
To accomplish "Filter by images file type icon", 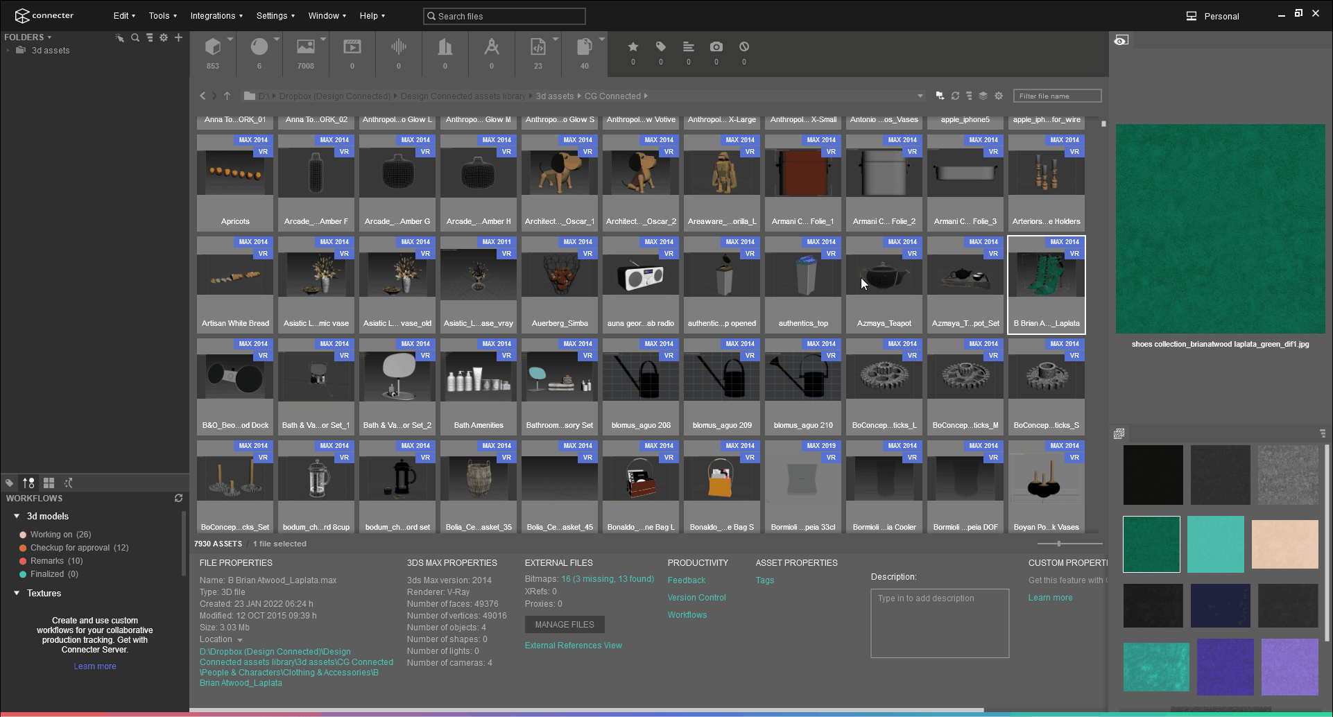I will (x=306, y=47).
